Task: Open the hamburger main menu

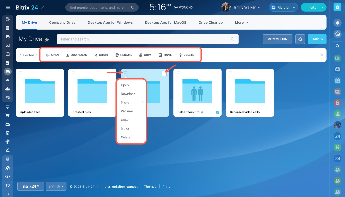Action: click(8, 8)
